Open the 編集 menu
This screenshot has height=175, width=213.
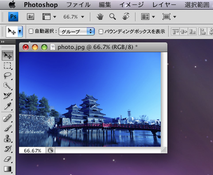(x=105, y=5)
